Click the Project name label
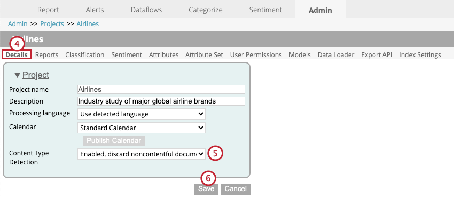 [x=29, y=90]
